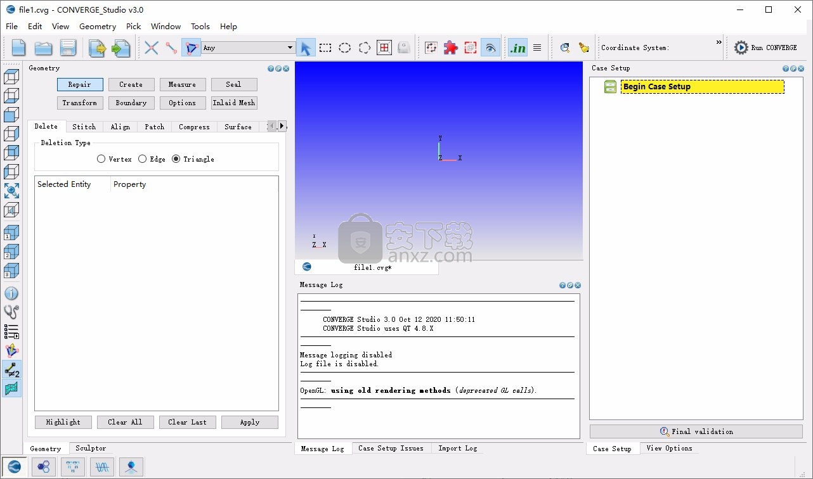The width and height of the screenshot is (813, 479).
Task: Select Begin Case Setup tree item
Action: pos(702,87)
